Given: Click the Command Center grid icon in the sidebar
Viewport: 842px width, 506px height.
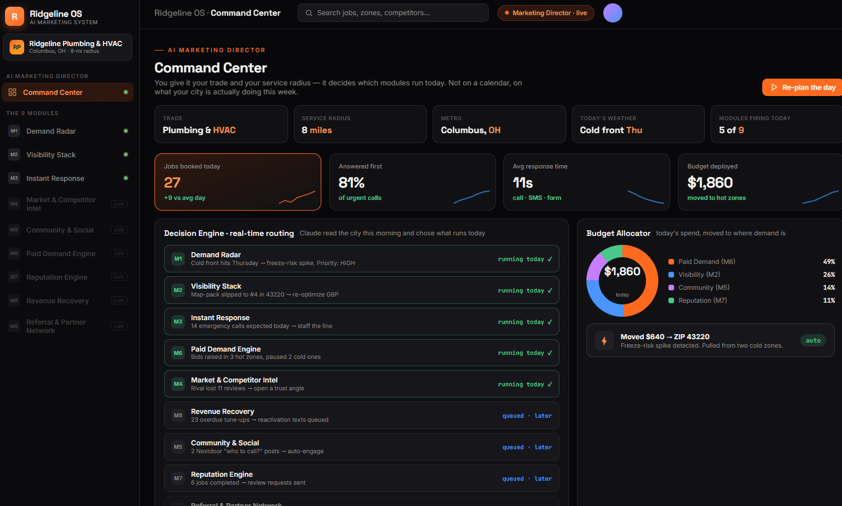Looking at the screenshot, I should (x=12, y=92).
